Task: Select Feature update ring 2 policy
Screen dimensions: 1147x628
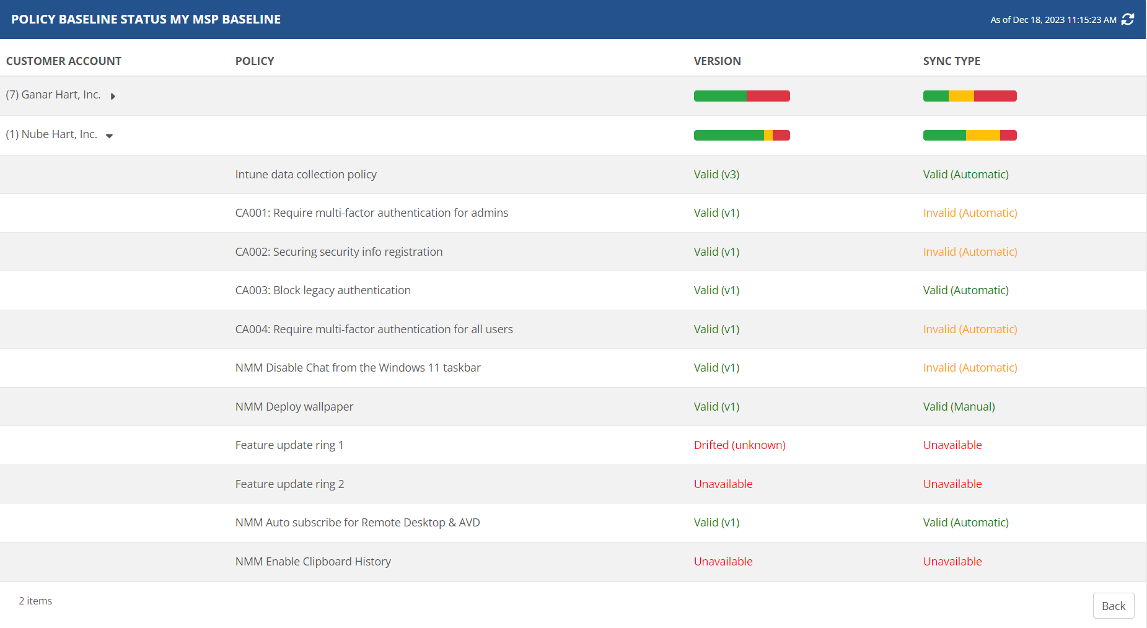Action: point(289,484)
